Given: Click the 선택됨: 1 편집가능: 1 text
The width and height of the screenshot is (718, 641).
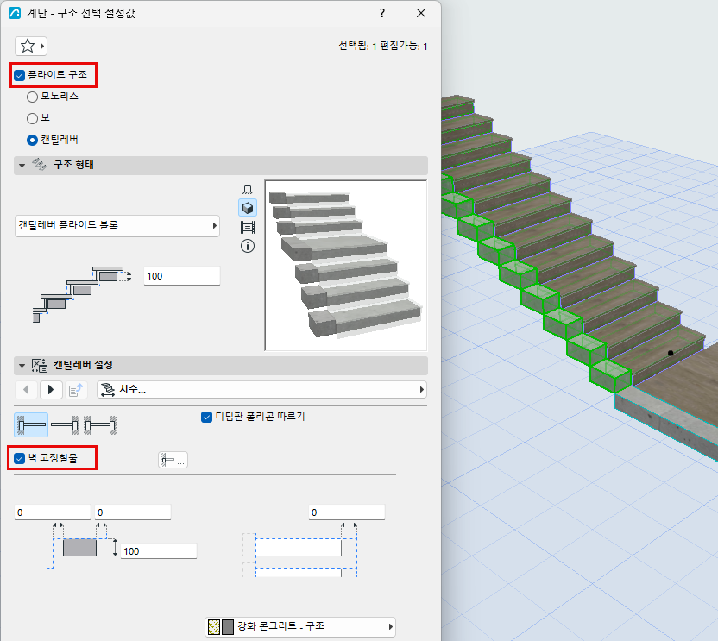Looking at the screenshot, I should [383, 47].
